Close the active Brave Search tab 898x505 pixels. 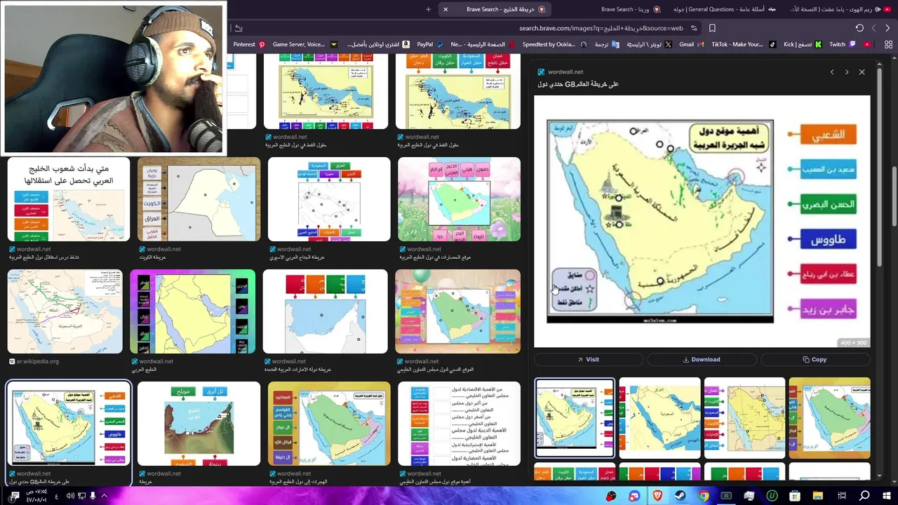tap(445, 9)
